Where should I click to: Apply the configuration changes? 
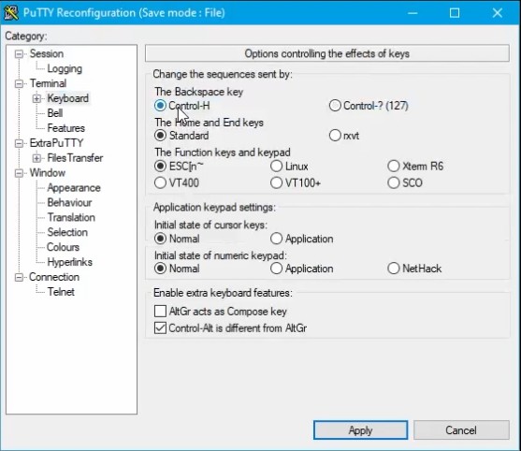[x=360, y=430]
